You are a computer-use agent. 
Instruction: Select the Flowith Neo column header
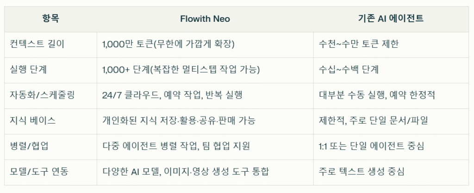[205, 19]
